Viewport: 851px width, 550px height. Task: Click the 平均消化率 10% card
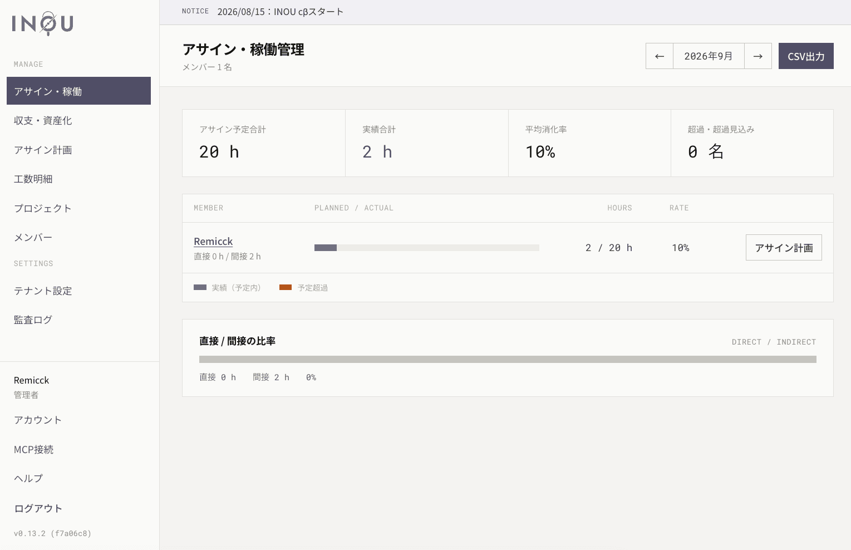click(589, 143)
